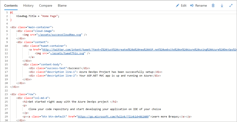237x122 pixels.
Task: Click the "Home Page" string
Action: pyautogui.click(x=49, y=16)
